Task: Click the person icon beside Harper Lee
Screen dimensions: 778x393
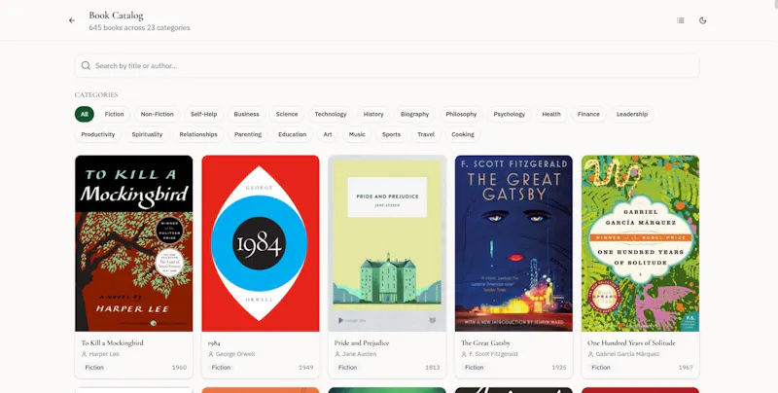Action: coord(84,354)
